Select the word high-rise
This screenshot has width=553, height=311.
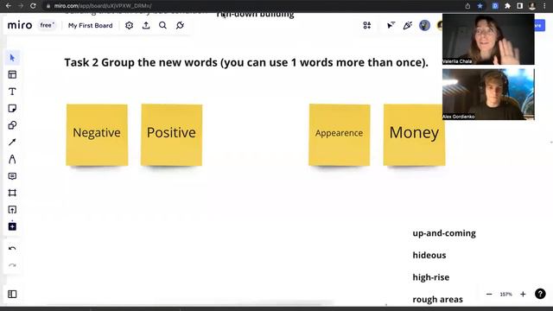431,277
